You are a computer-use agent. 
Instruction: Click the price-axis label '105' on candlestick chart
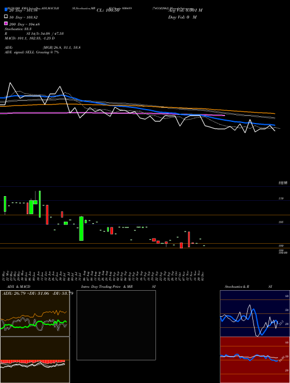[x=281, y=222]
